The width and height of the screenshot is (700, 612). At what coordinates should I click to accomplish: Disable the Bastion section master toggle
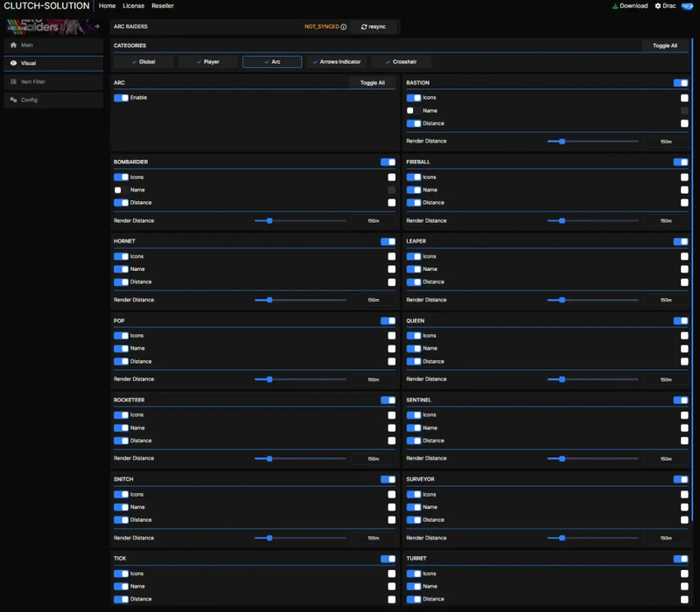(680, 83)
